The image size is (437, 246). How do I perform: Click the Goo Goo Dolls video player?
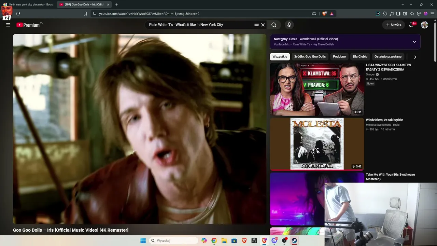pos(140,129)
